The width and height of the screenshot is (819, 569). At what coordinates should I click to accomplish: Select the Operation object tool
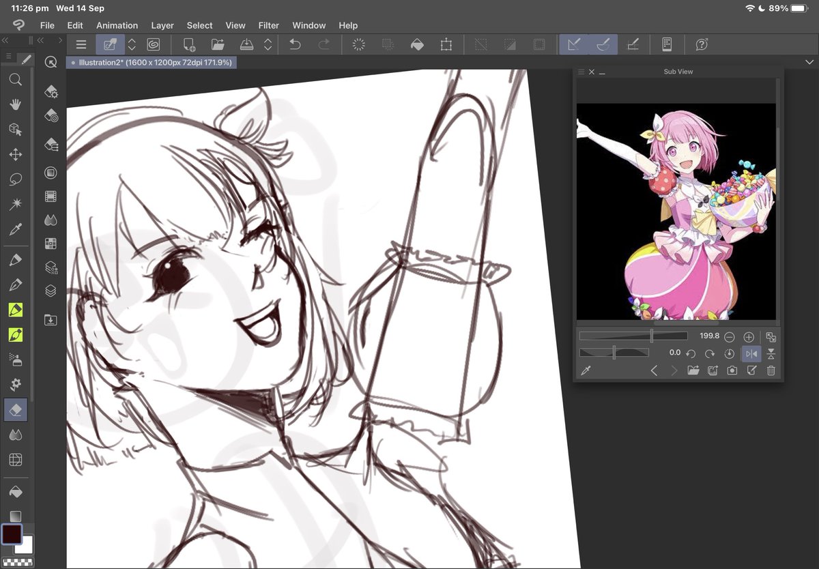point(15,130)
